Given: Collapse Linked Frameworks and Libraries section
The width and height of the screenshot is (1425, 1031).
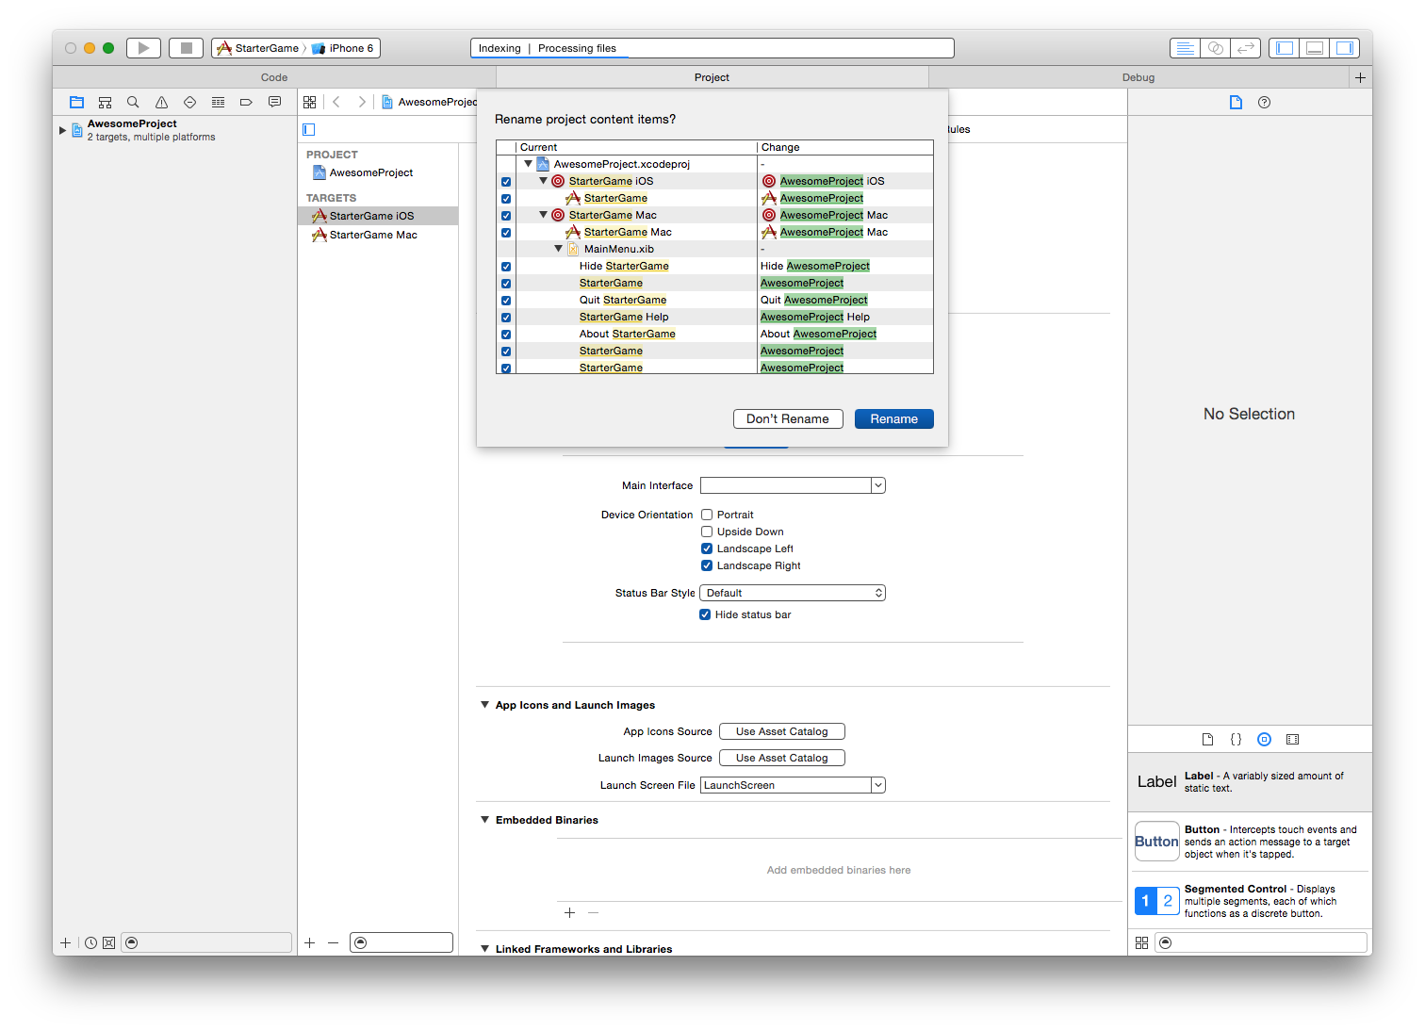Looking at the screenshot, I should click(x=485, y=949).
